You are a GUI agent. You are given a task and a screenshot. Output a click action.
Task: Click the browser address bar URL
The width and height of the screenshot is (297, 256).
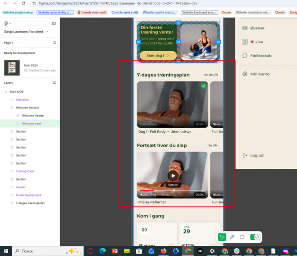coord(118,3)
